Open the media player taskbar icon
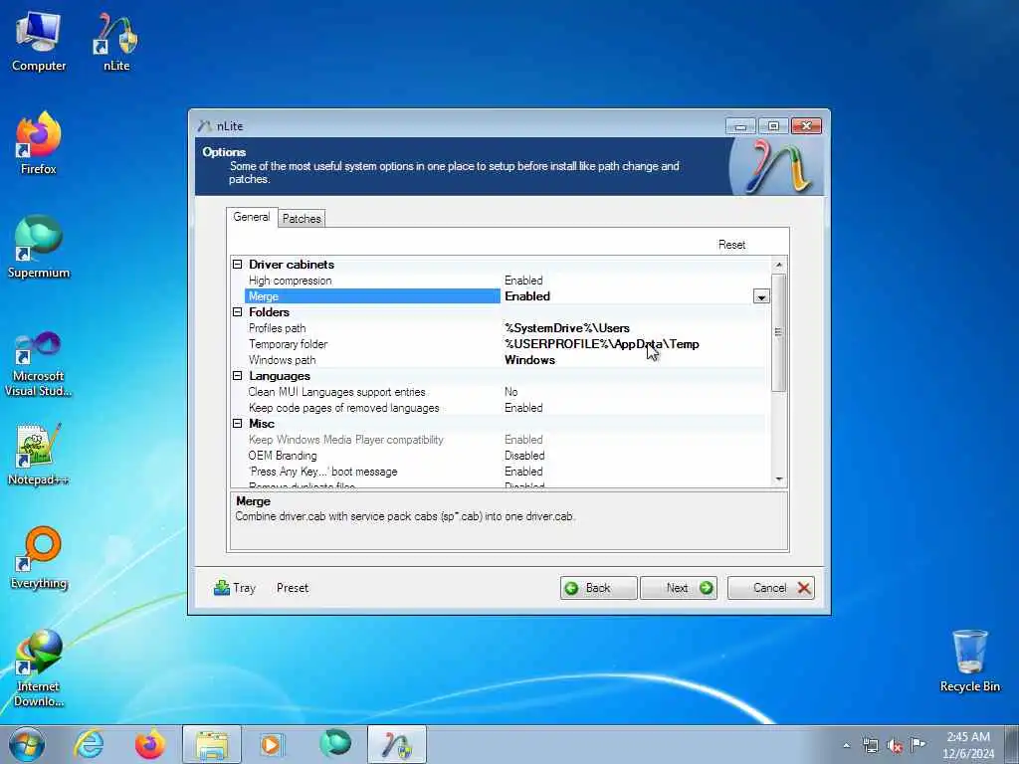The height and width of the screenshot is (764, 1019). pyautogui.click(x=272, y=744)
